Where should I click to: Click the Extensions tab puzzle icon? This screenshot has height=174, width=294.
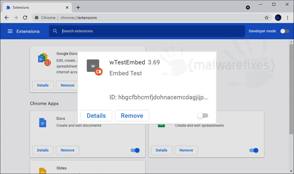(8, 8)
